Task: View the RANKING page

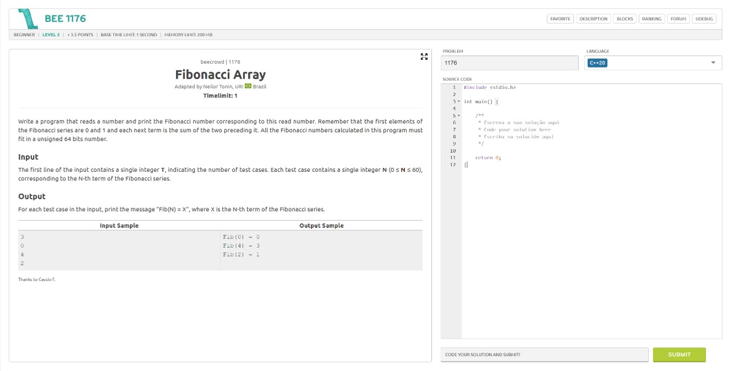Action: tap(652, 19)
